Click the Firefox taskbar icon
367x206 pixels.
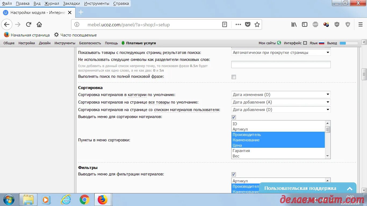(103, 200)
